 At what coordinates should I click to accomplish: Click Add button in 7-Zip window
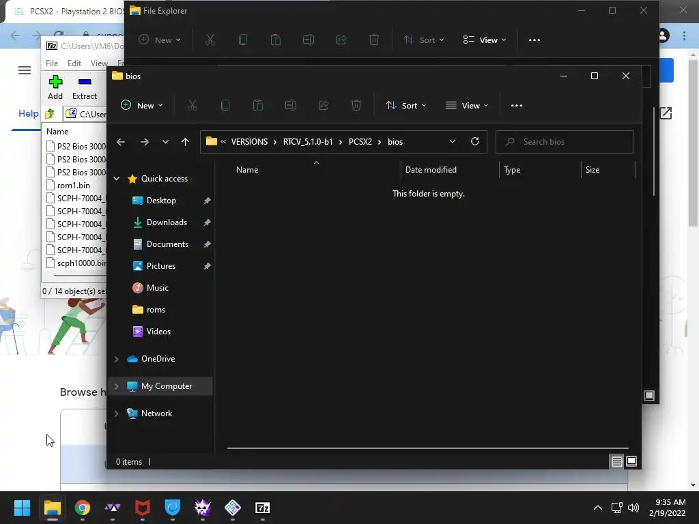click(55, 88)
